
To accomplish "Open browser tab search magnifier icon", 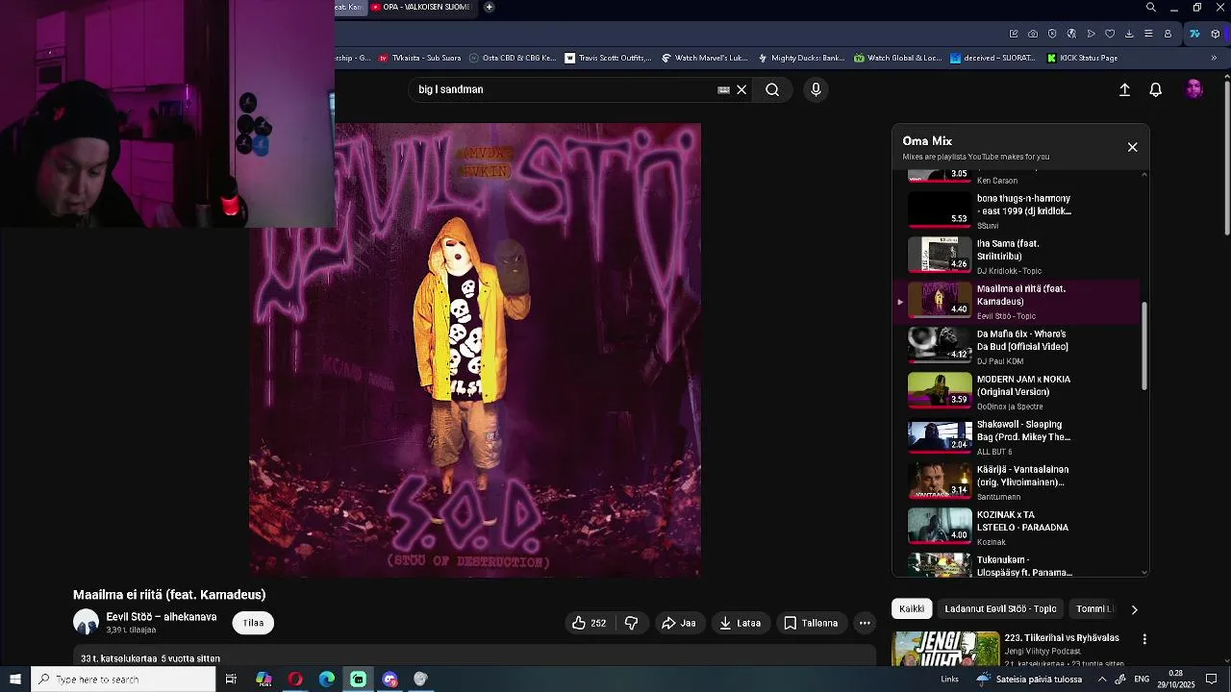I will coord(1151,8).
